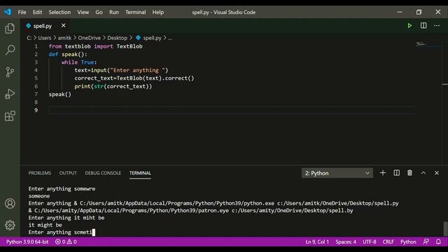Place cursor on empty line 9 in editor
The width and height of the screenshot is (448, 252).
click(232, 111)
